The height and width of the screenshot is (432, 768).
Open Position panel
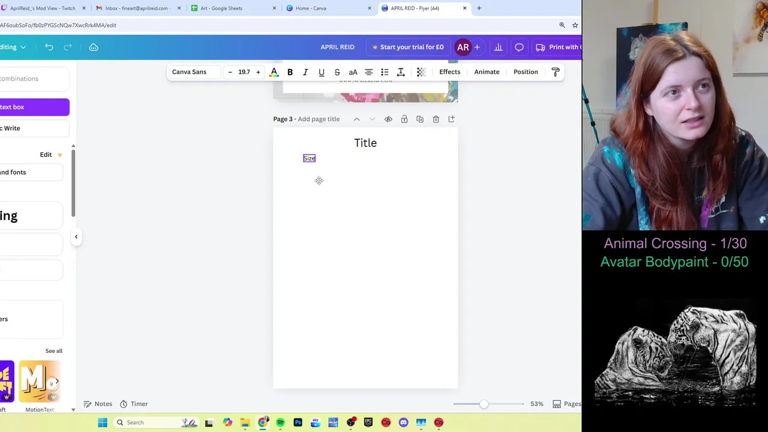point(526,72)
